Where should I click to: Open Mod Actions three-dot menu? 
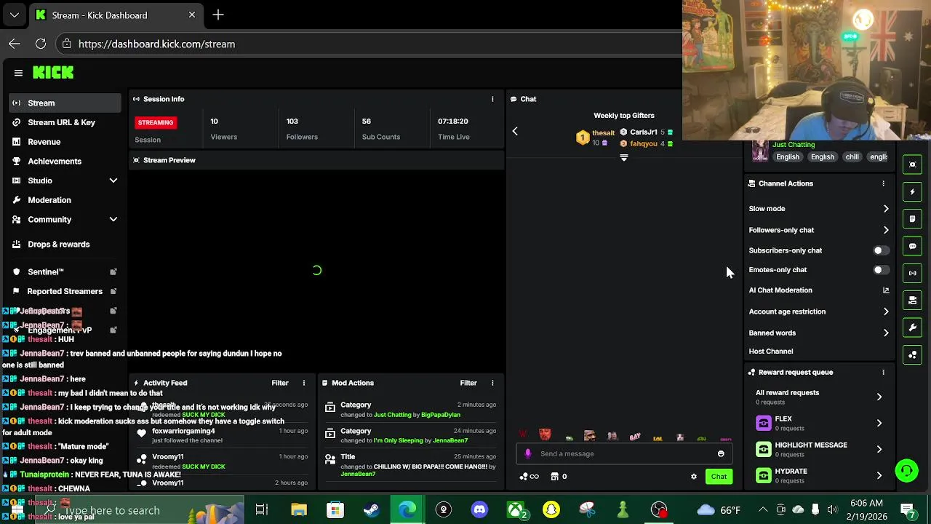point(492,383)
